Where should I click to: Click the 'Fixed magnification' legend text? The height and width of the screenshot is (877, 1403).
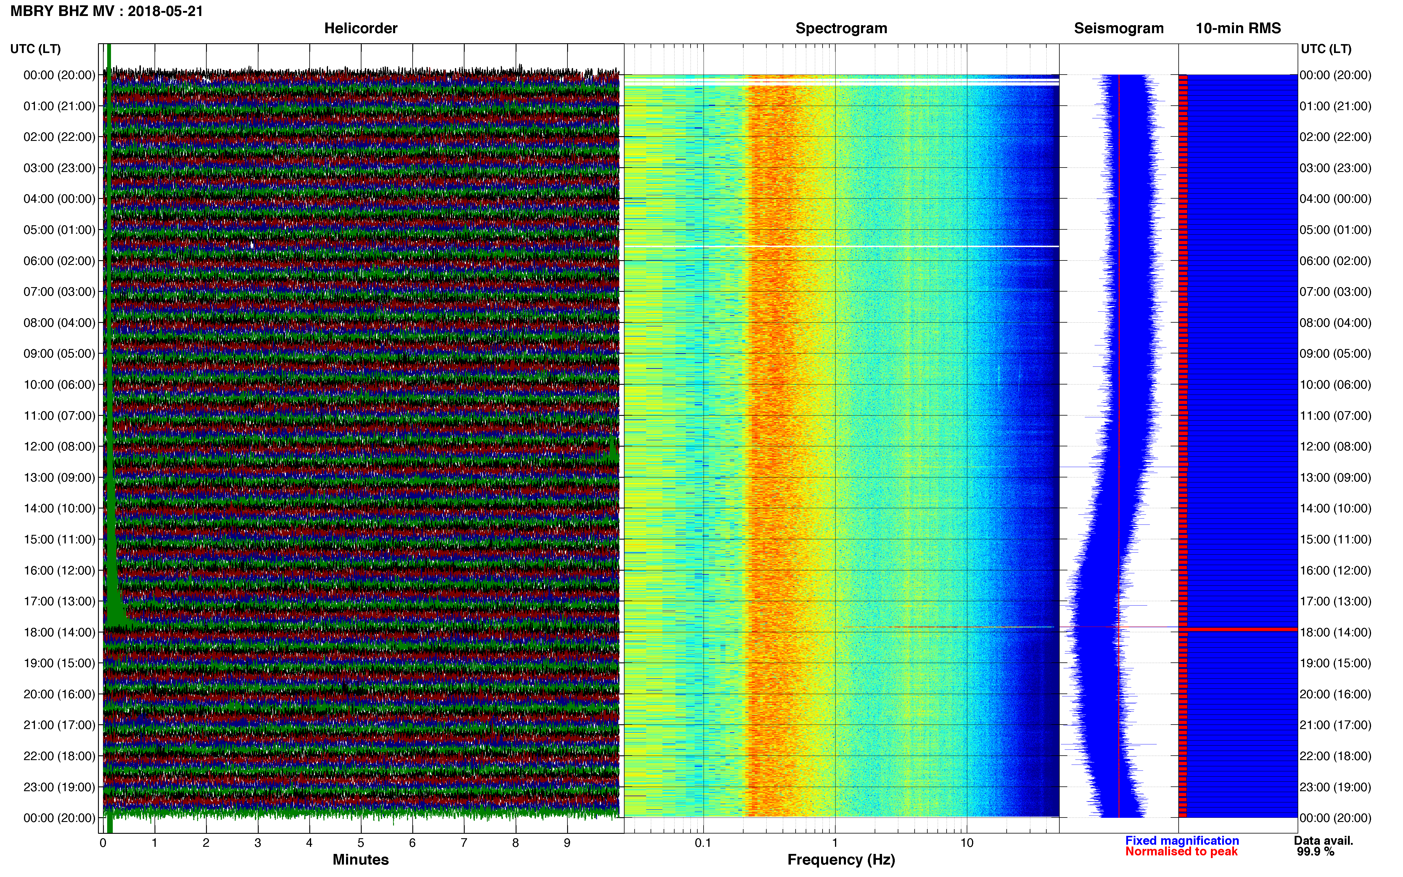pyautogui.click(x=1182, y=841)
